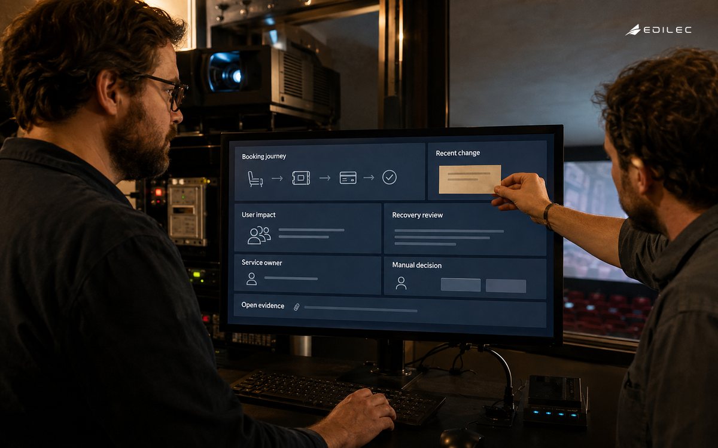Viewport: 718px width, 448px height.
Task: Click the users group icon under User impact
Action: (259, 235)
